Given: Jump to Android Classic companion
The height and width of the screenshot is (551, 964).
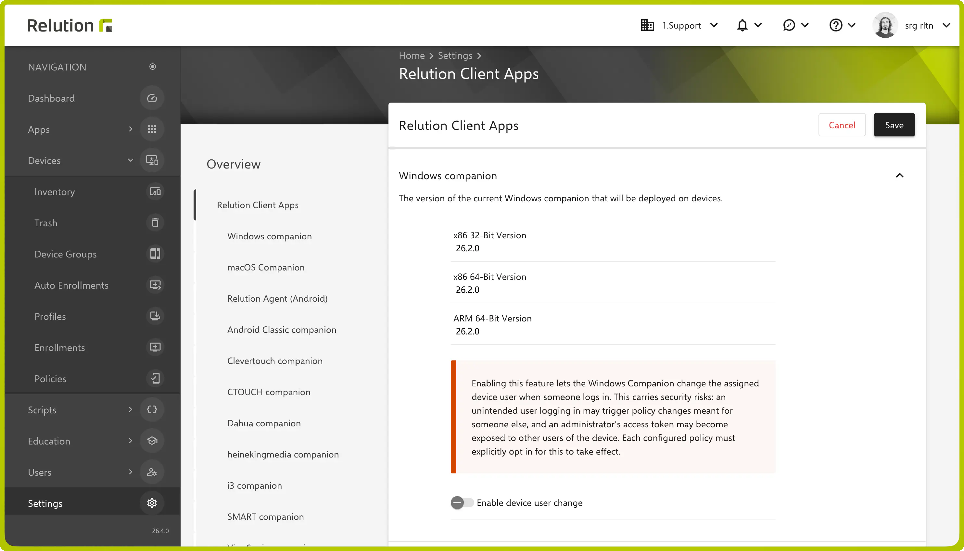Looking at the screenshot, I should pyautogui.click(x=282, y=329).
